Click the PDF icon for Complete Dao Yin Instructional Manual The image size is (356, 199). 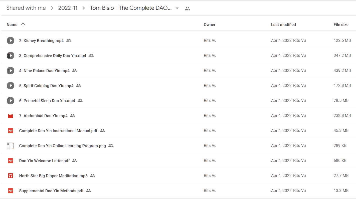10,131
